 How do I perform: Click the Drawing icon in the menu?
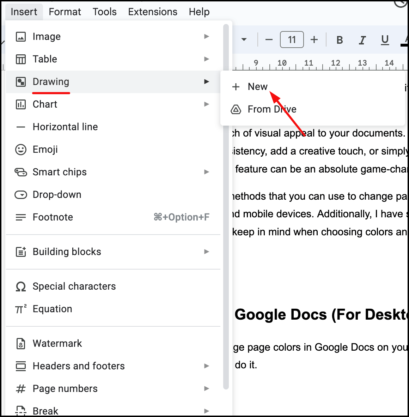[x=21, y=82]
